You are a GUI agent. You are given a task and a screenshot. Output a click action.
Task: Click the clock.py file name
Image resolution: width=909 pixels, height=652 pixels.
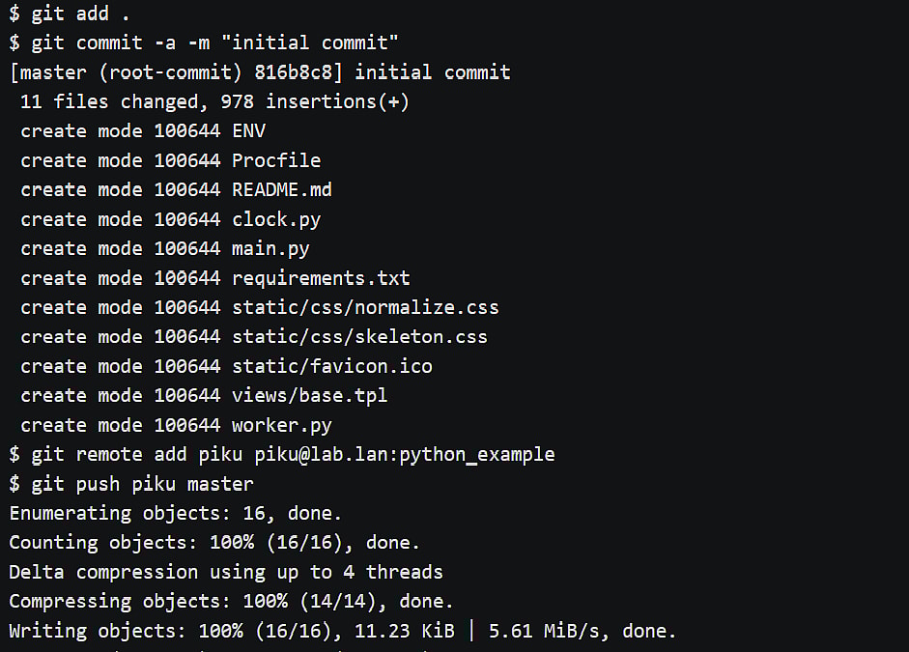tap(276, 219)
